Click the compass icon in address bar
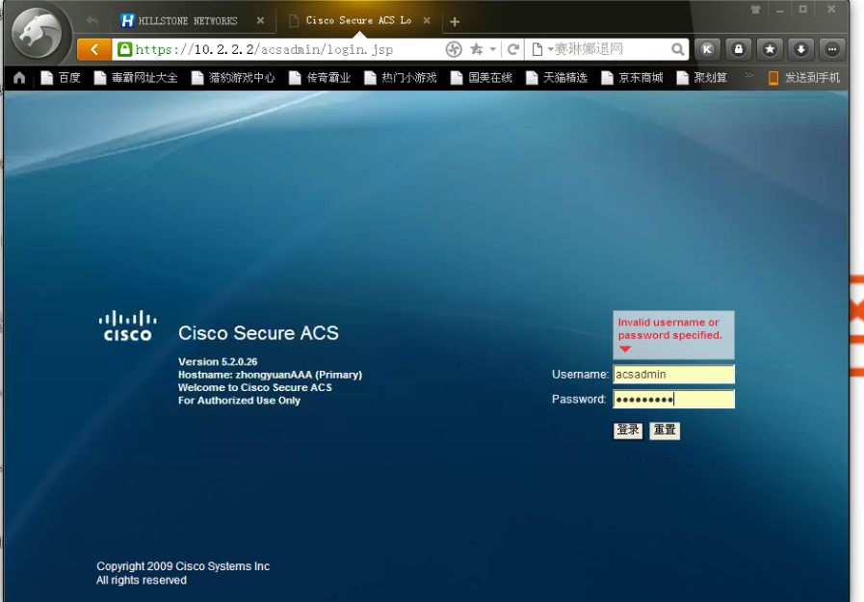This screenshot has height=602, width=864. [454, 49]
